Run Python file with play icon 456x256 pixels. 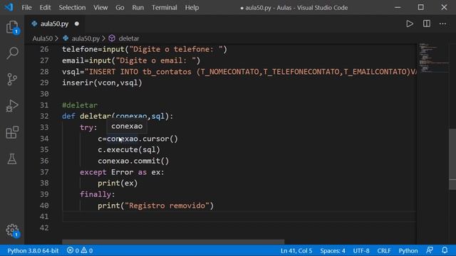point(410,23)
